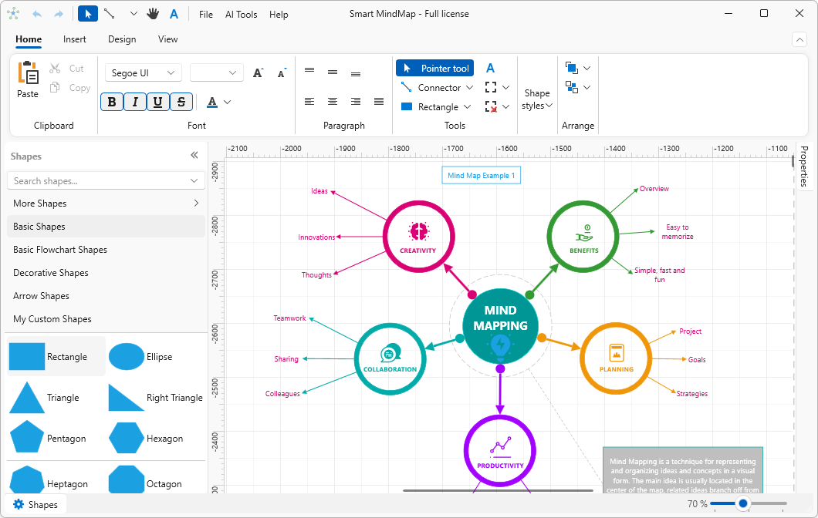Image resolution: width=818 pixels, height=518 pixels.
Task: Open the AI Tools menu
Action: click(241, 13)
